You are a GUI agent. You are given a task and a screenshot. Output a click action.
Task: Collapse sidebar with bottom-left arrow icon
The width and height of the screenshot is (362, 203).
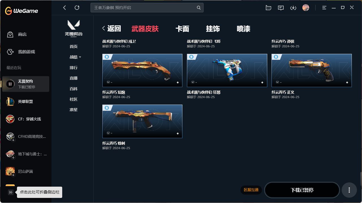11,192
